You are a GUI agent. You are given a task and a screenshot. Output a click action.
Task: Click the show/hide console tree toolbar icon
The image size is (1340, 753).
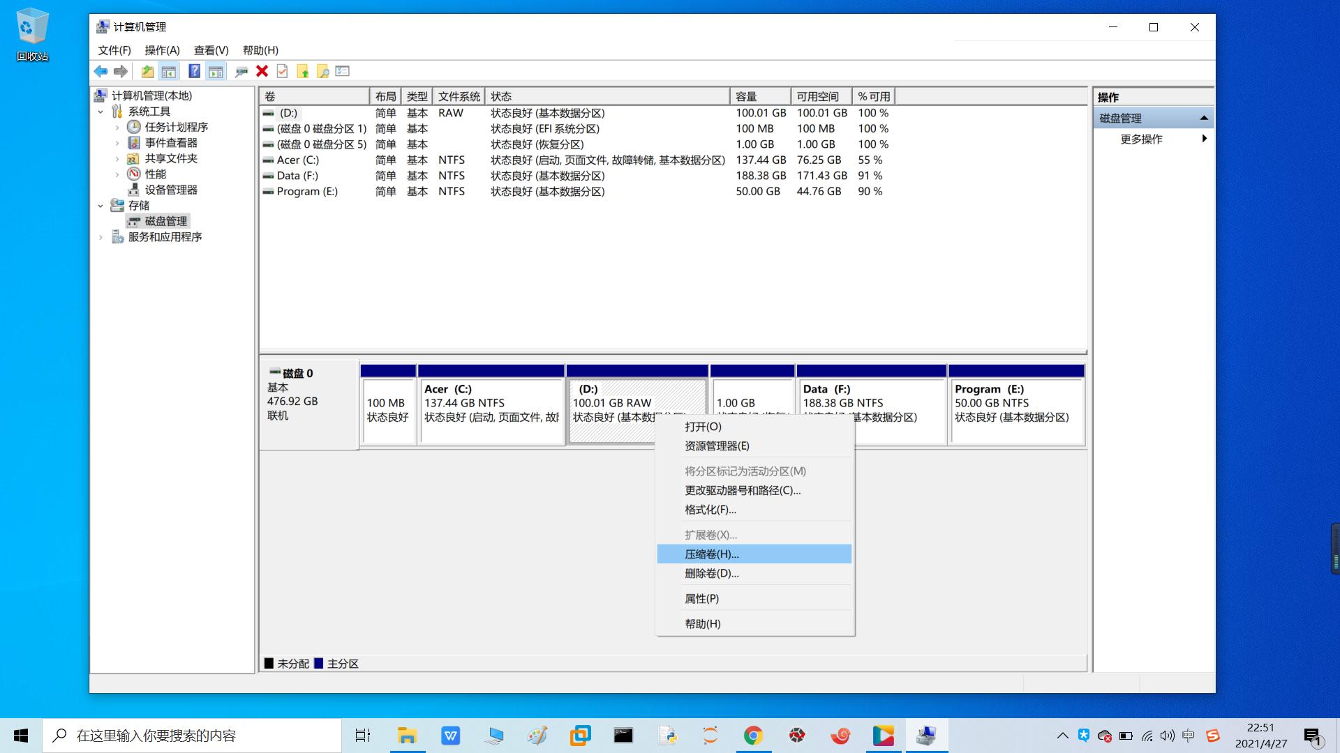168,70
